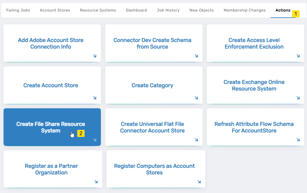Select the Dashboard tab
This screenshot has height=193, width=307.
point(136,10)
